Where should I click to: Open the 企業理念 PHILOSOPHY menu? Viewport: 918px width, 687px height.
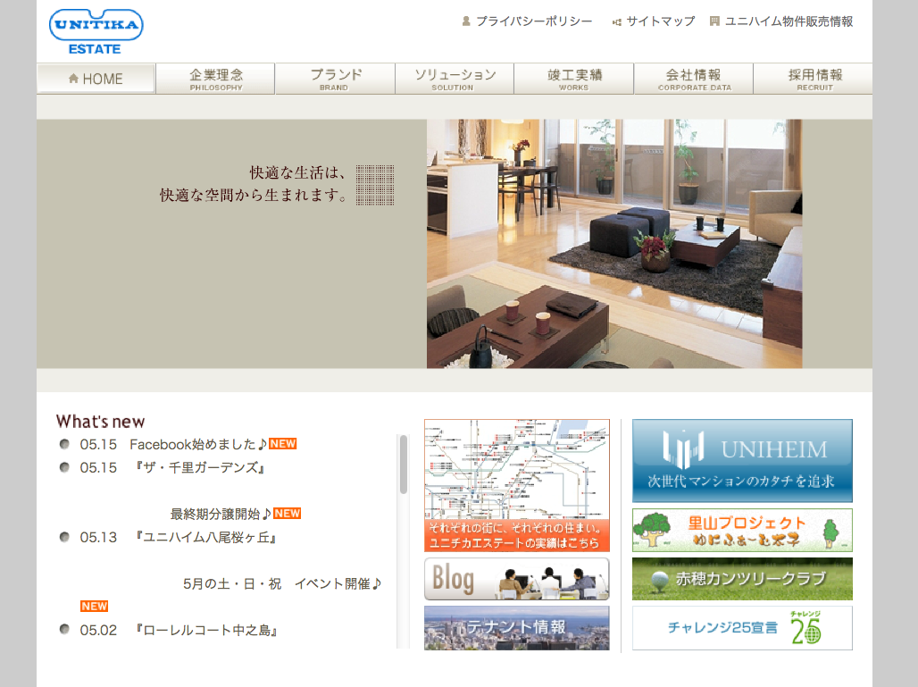tap(215, 79)
